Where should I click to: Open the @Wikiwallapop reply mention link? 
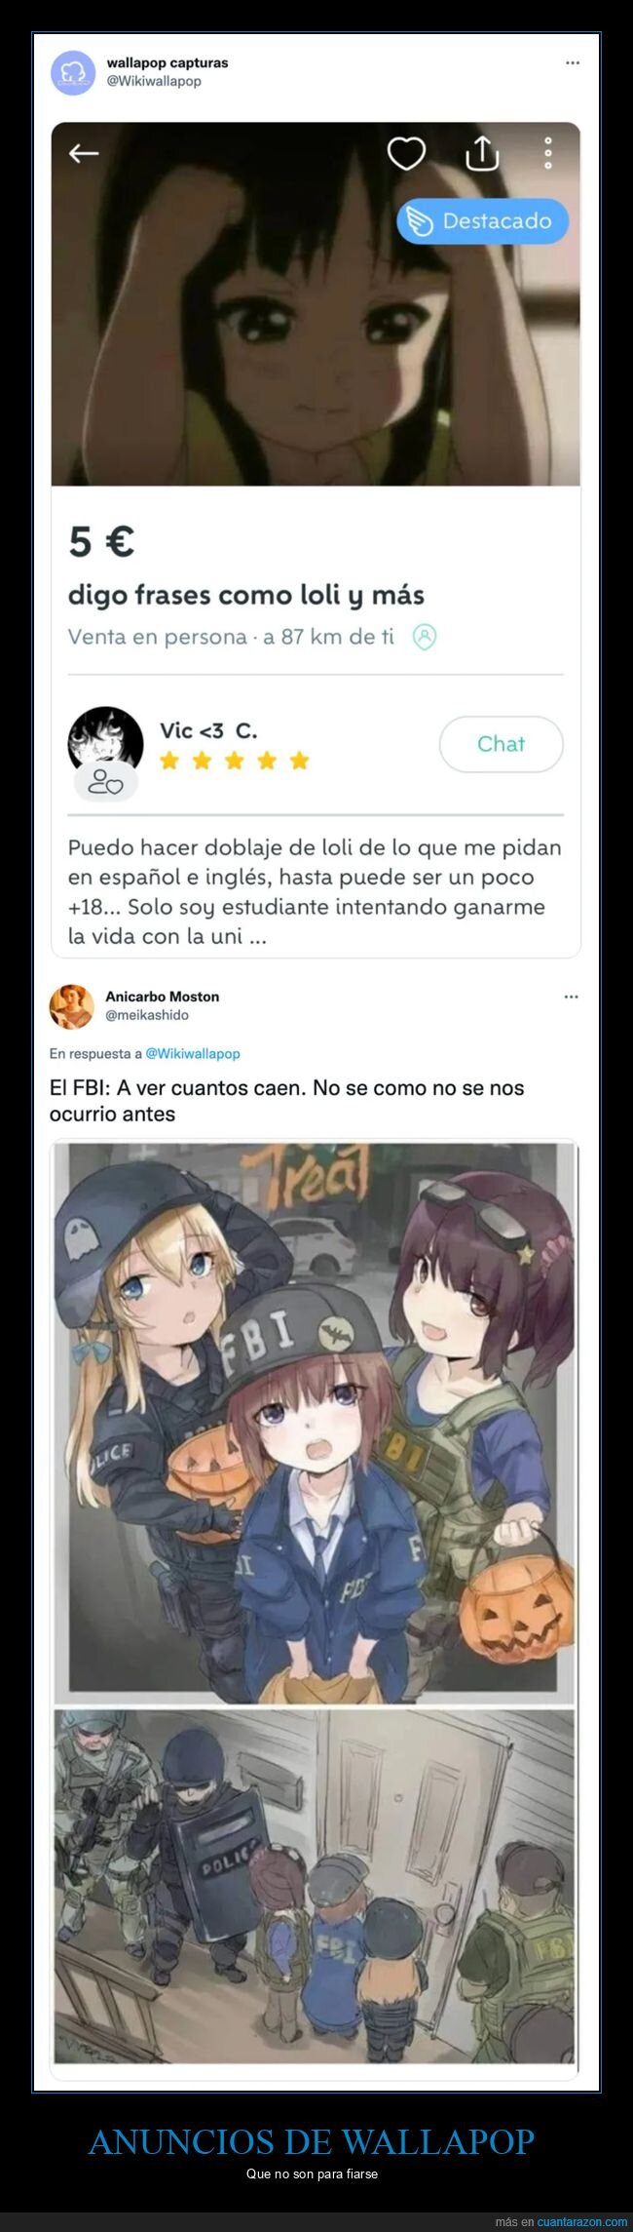tap(193, 1053)
